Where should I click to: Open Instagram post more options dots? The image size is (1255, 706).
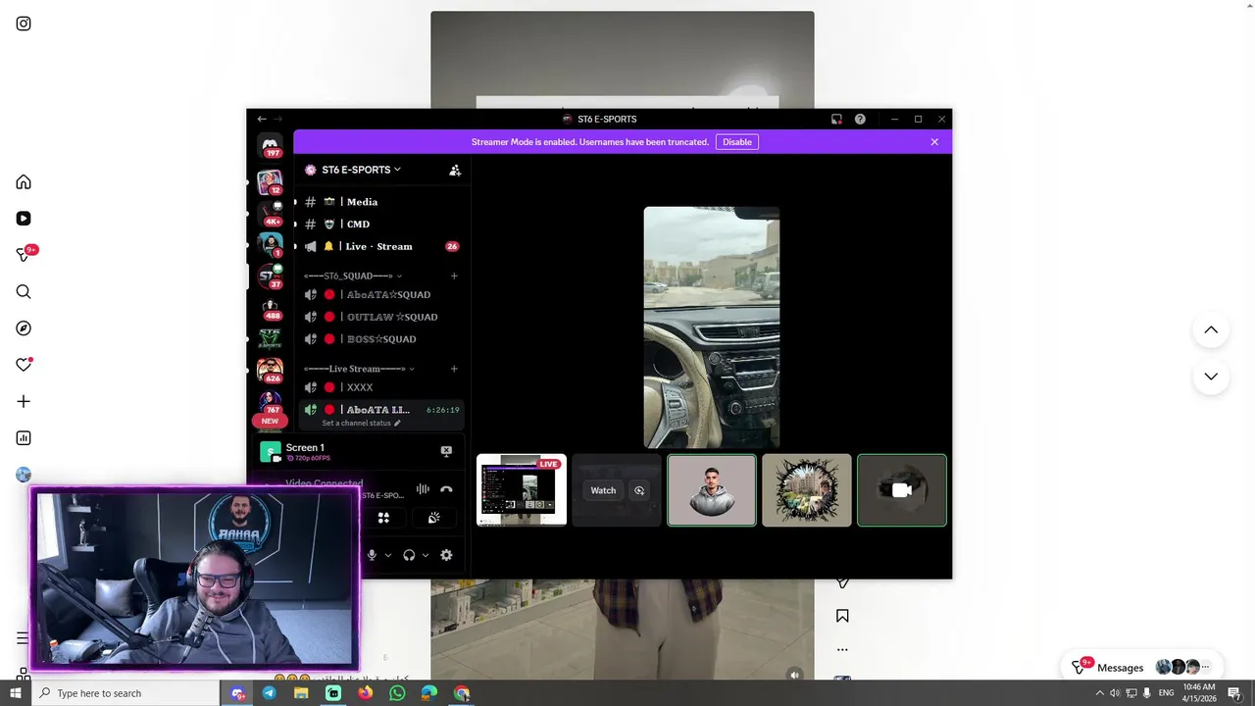click(x=842, y=649)
